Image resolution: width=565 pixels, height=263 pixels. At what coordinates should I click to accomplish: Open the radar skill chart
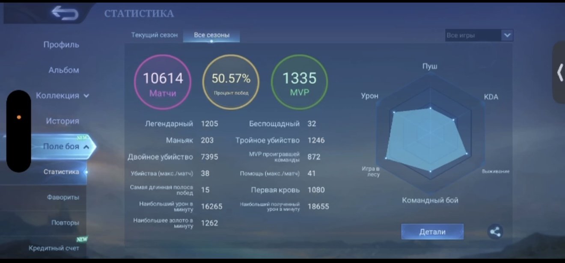click(x=430, y=132)
